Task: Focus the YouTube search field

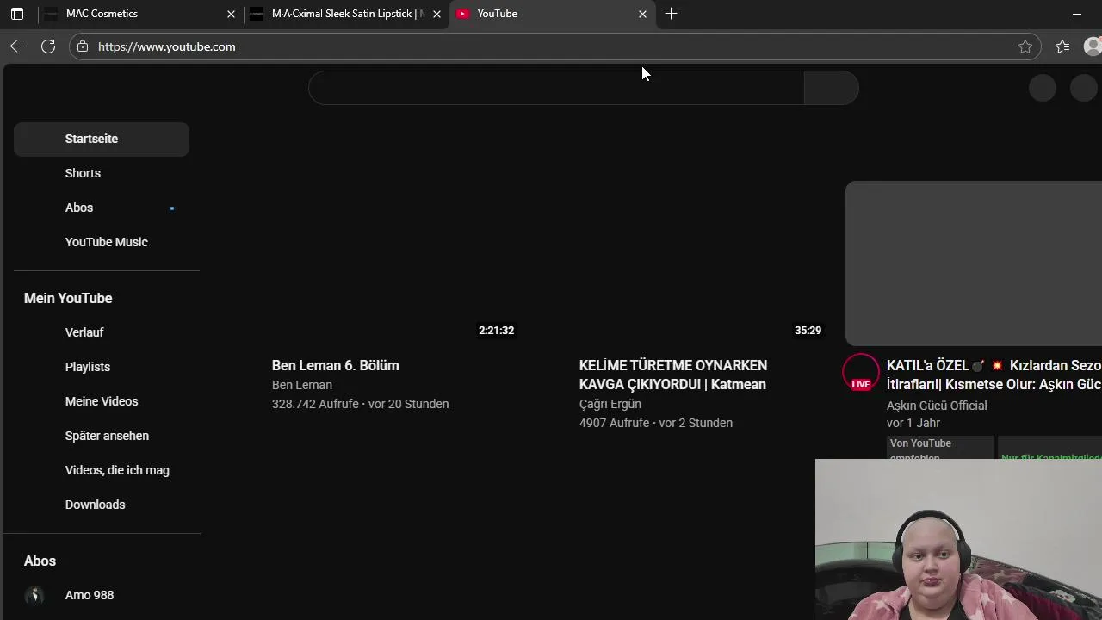Action: [x=556, y=88]
